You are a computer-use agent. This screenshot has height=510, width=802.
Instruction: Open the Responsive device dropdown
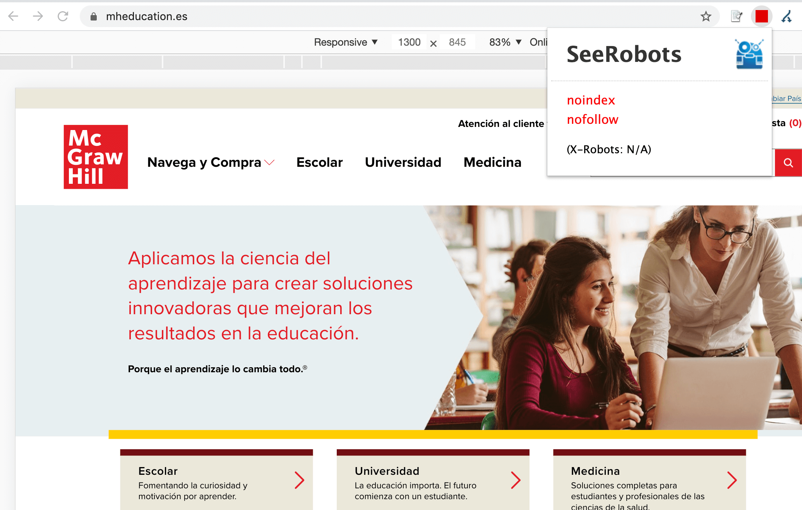click(x=346, y=42)
